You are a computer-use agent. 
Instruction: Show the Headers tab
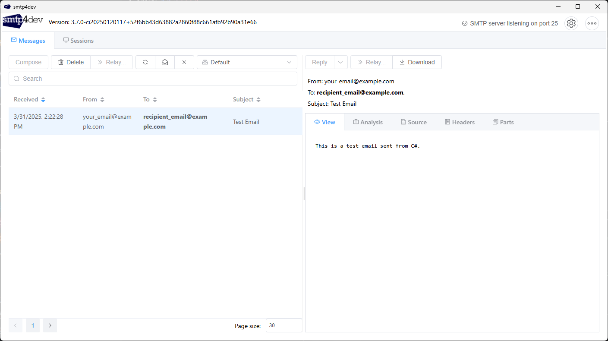tap(460, 122)
